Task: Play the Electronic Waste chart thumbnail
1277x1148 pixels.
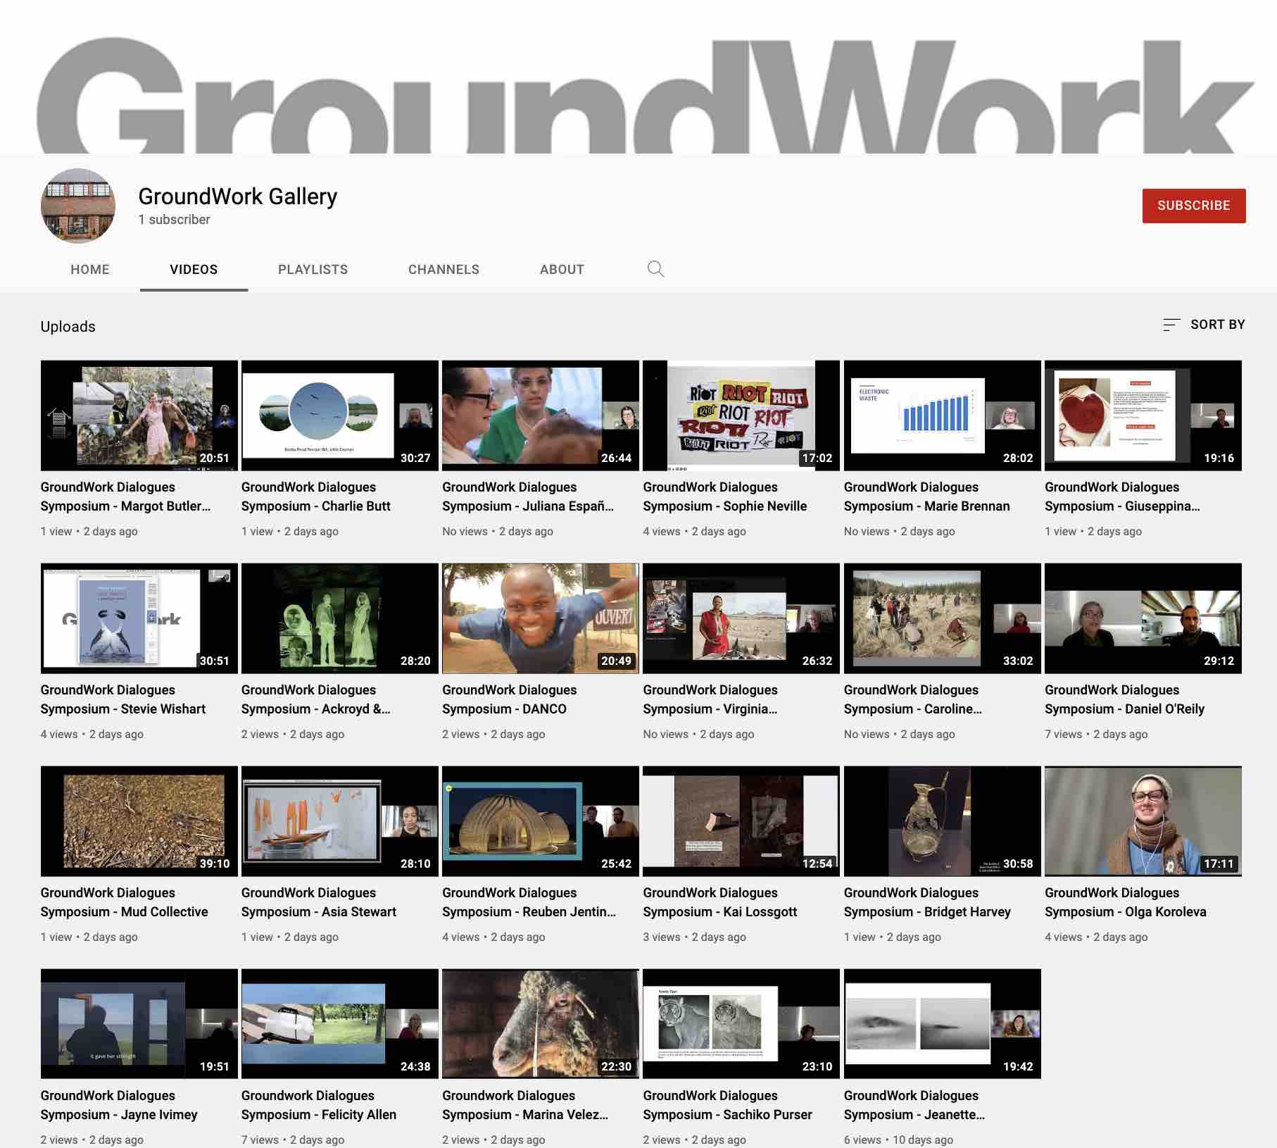Action: [943, 416]
